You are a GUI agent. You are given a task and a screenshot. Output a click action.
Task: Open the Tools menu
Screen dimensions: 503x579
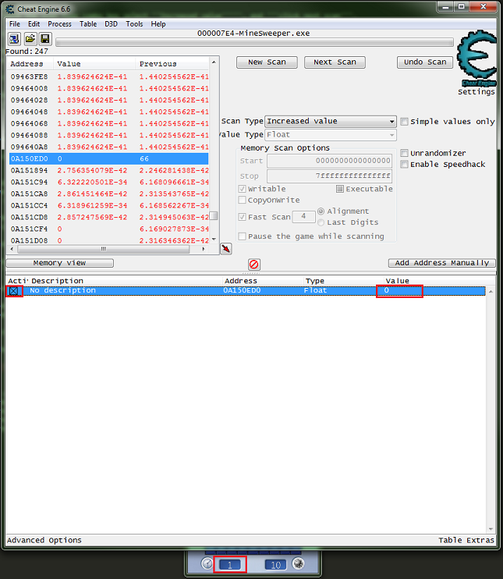(x=134, y=24)
